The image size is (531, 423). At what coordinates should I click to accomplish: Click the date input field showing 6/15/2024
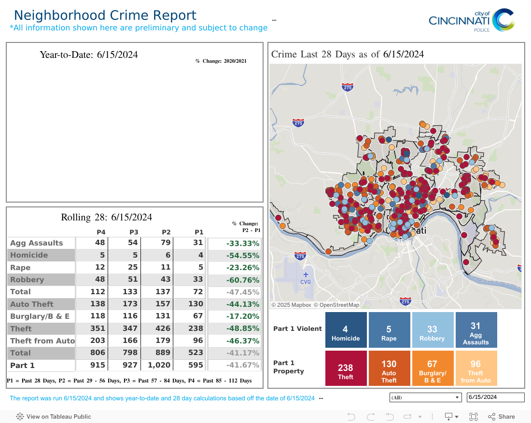(x=495, y=397)
